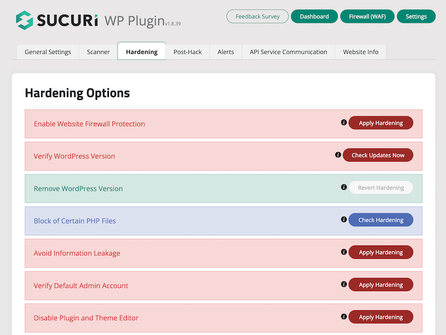Screen dimensions: 446x335
Task: Go to the Dashboard
Action: click(314, 16)
